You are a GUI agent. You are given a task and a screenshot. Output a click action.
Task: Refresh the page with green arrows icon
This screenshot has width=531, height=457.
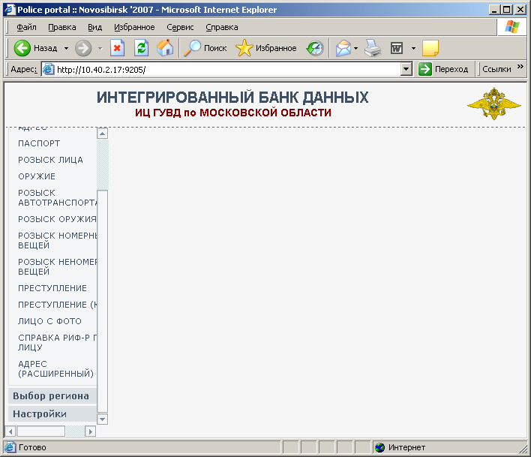(x=141, y=48)
